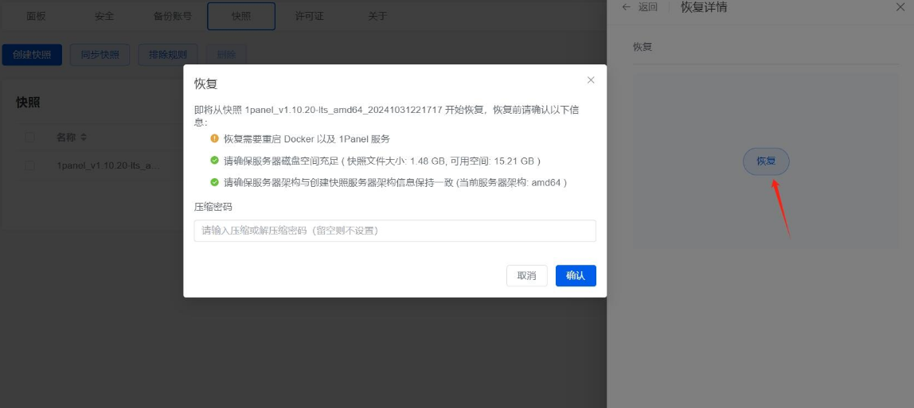Image resolution: width=914 pixels, height=408 pixels.
Task: Sort the snapshot list by 名称 column
Action: 83,138
